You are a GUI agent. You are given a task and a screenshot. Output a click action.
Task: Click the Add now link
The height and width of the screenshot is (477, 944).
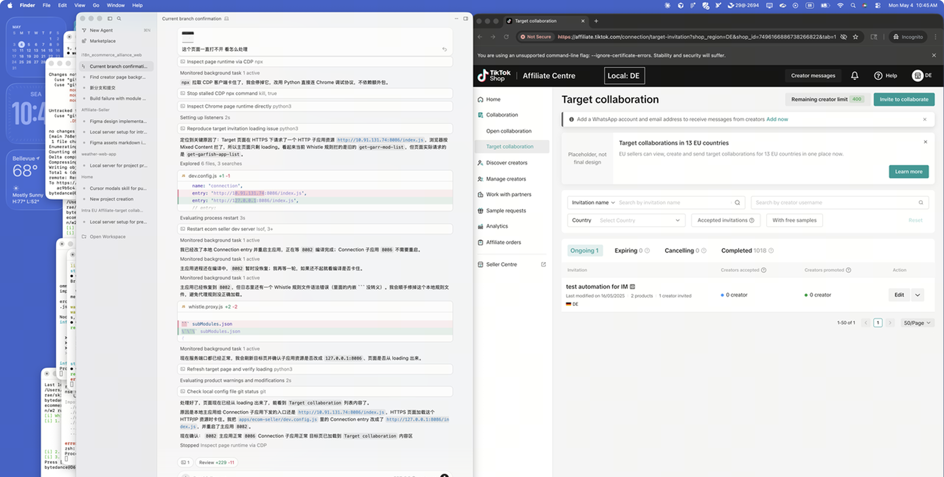pos(777,119)
